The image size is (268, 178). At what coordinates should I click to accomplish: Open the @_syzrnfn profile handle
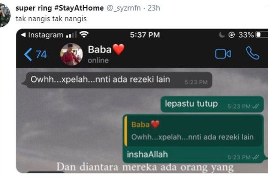click(124, 8)
